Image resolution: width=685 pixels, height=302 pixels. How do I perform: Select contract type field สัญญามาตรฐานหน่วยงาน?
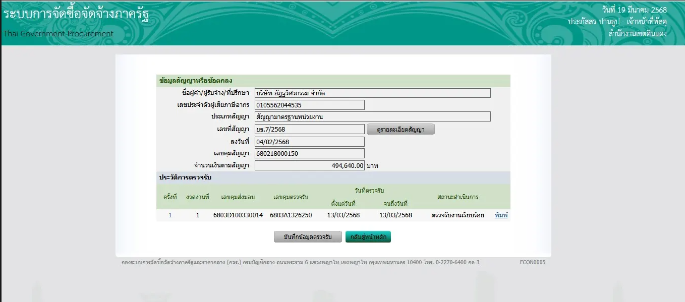click(x=373, y=117)
